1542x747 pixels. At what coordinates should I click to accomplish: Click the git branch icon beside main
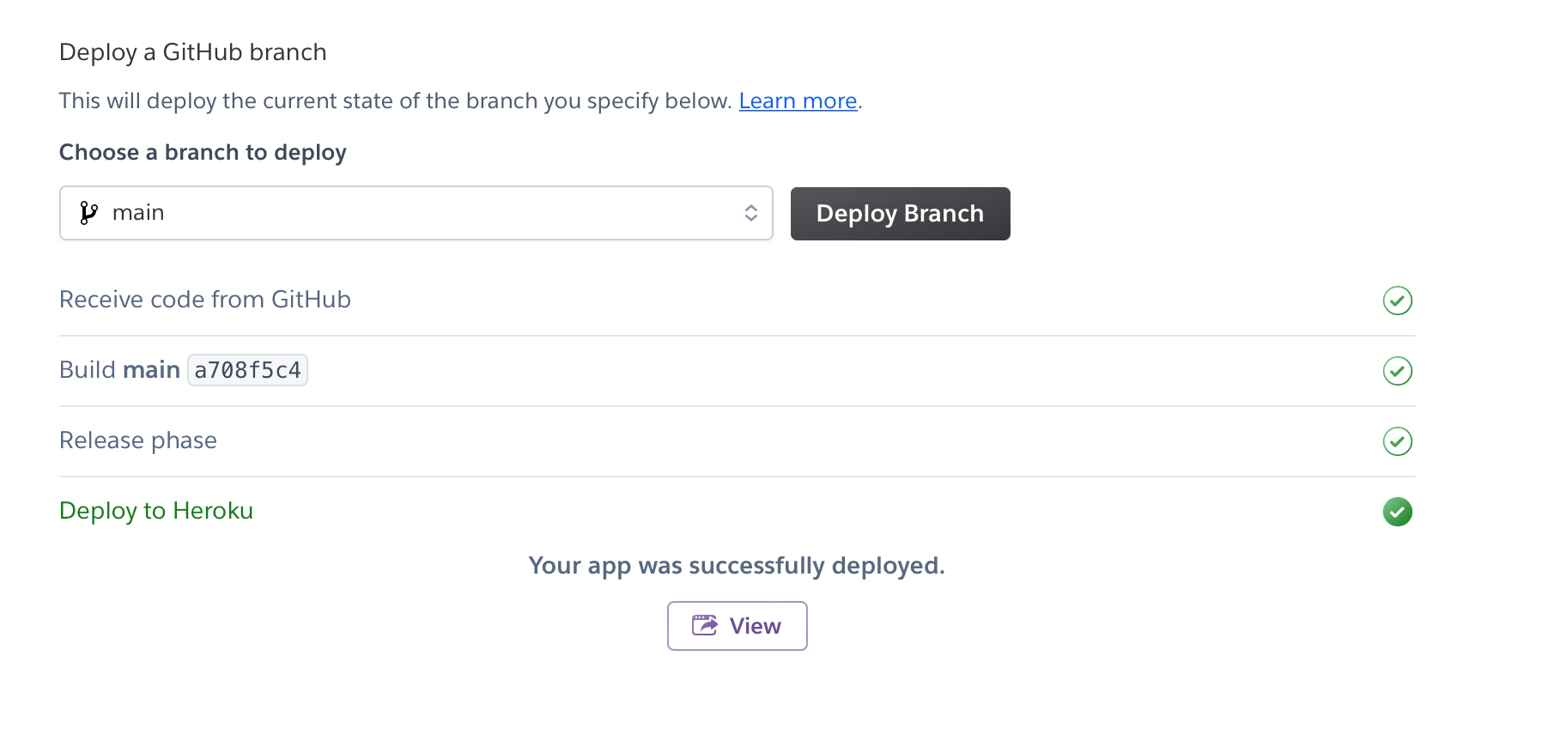click(88, 213)
